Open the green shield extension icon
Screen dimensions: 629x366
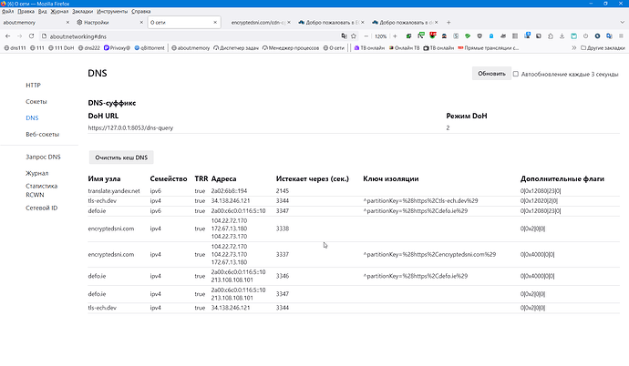click(x=408, y=36)
